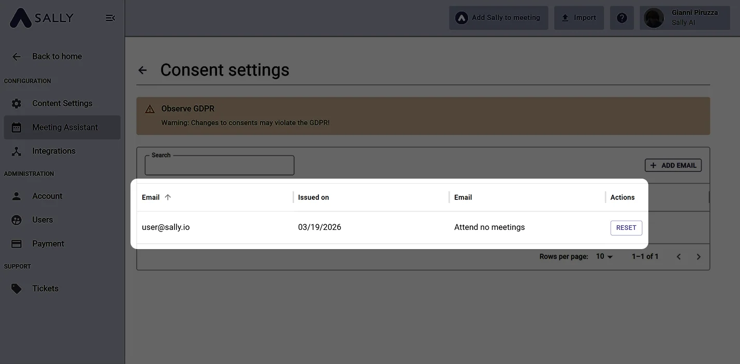Go to previous page of table
This screenshot has height=364, width=740.
678,257
